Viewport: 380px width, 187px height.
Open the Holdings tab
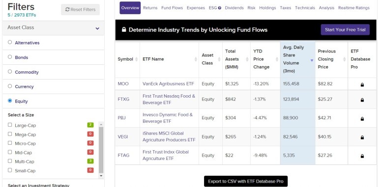(x=267, y=8)
